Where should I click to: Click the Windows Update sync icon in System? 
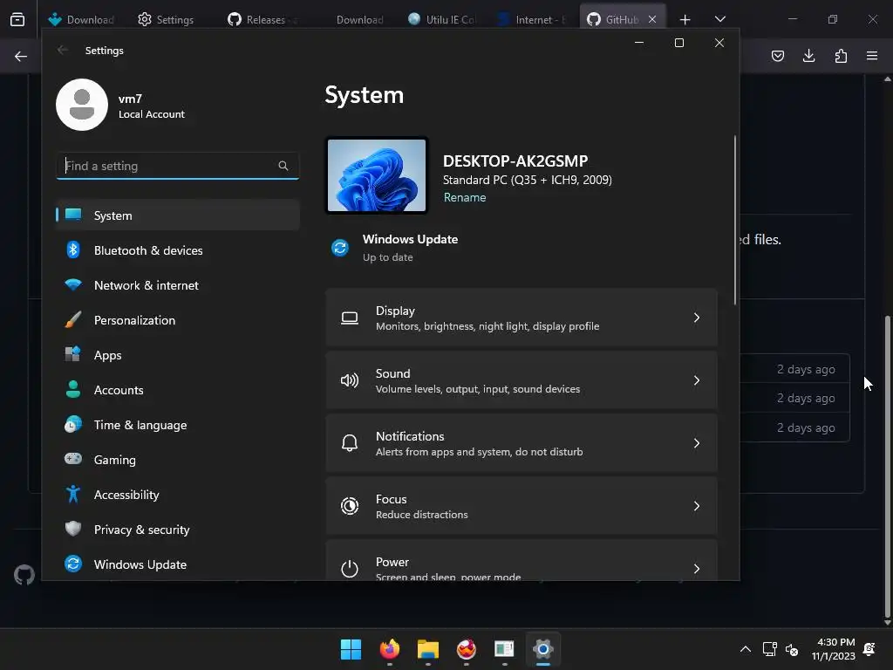click(340, 248)
